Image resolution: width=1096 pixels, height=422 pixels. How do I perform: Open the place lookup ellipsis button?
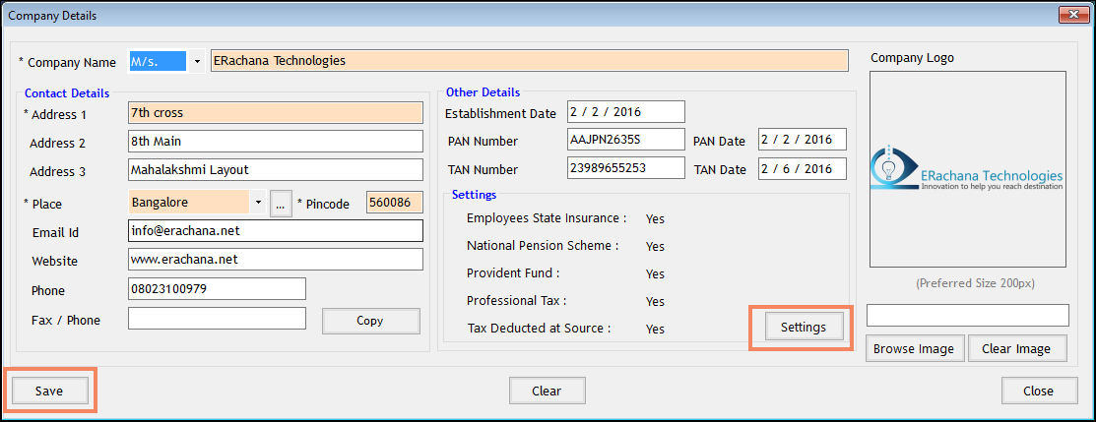(x=281, y=204)
